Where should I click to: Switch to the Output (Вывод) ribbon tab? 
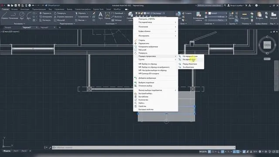point(70,9)
